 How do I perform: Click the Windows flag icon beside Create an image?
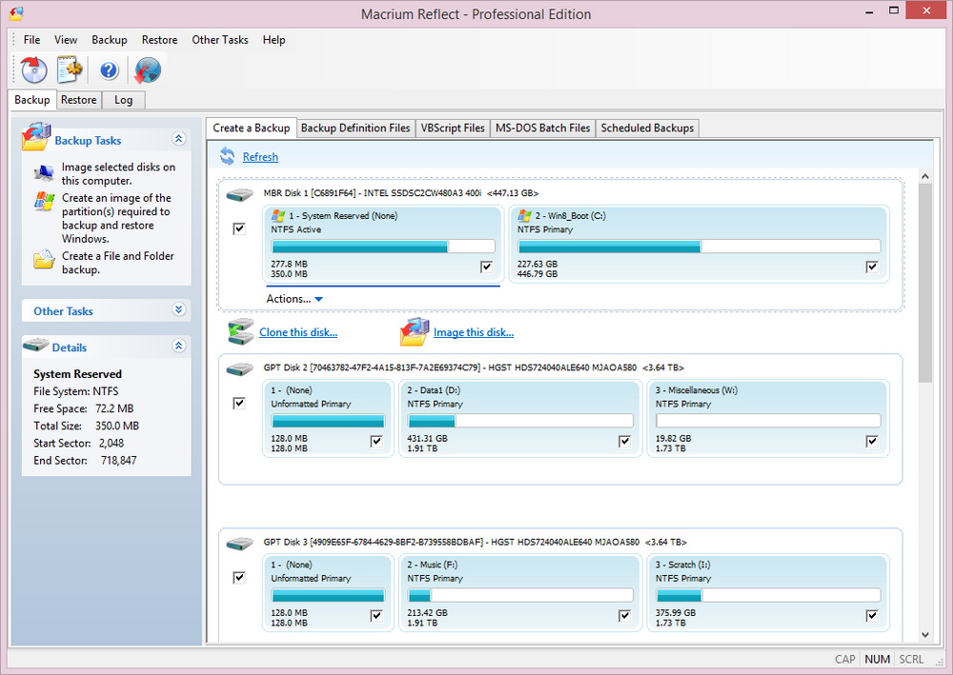click(x=45, y=201)
